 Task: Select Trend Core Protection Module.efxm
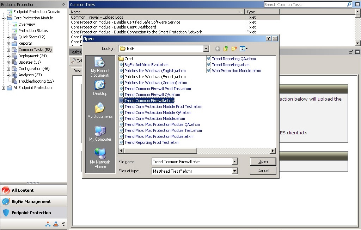(152, 119)
